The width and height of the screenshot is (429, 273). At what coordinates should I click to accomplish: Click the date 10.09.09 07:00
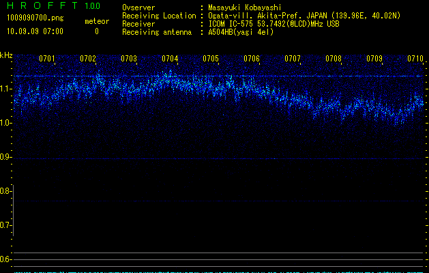tap(35, 31)
